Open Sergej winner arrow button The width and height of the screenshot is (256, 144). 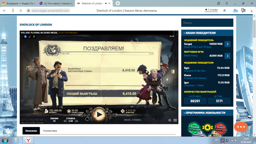click(x=227, y=44)
